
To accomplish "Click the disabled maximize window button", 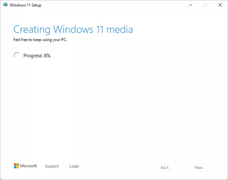I will coord(205,5).
